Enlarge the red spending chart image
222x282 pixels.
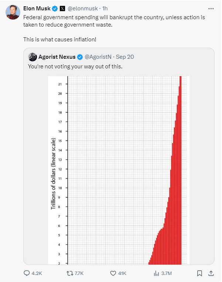(119, 170)
